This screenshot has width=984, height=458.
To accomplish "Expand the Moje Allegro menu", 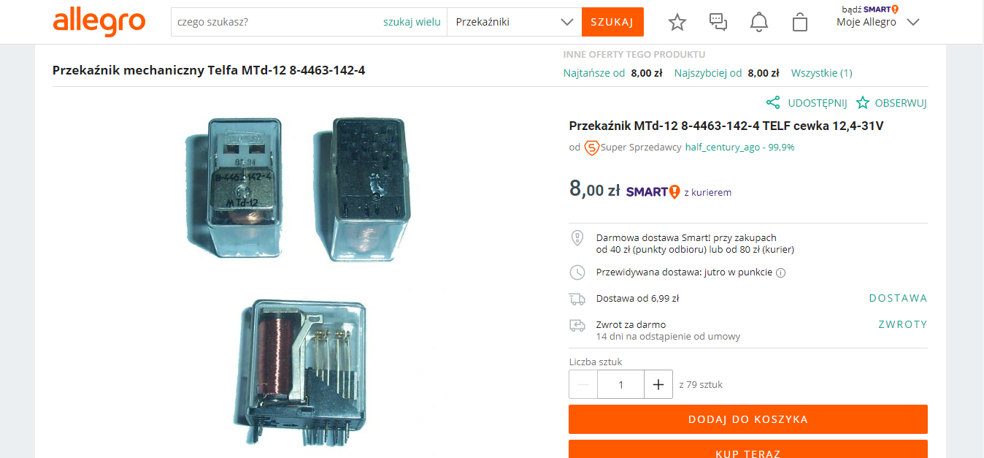I will tap(877, 22).
